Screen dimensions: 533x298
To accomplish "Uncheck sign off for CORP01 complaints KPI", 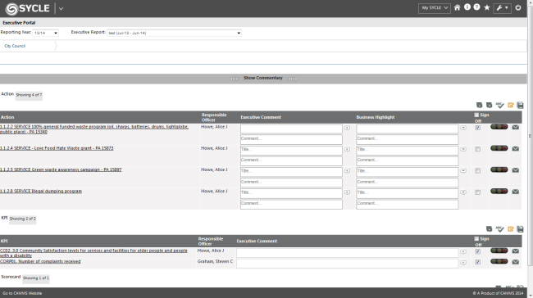I will coord(477,262).
